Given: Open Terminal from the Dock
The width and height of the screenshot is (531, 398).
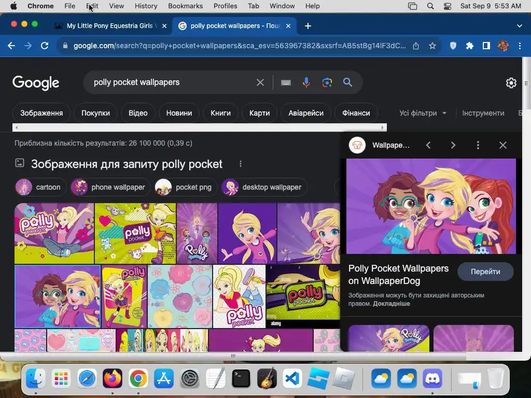Looking at the screenshot, I should pos(241,378).
